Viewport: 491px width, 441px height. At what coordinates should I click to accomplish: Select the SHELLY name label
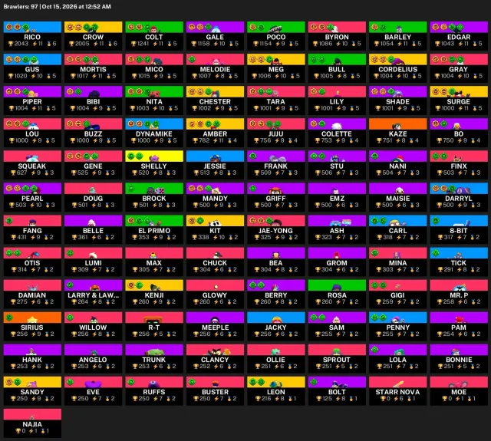point(153,166)
